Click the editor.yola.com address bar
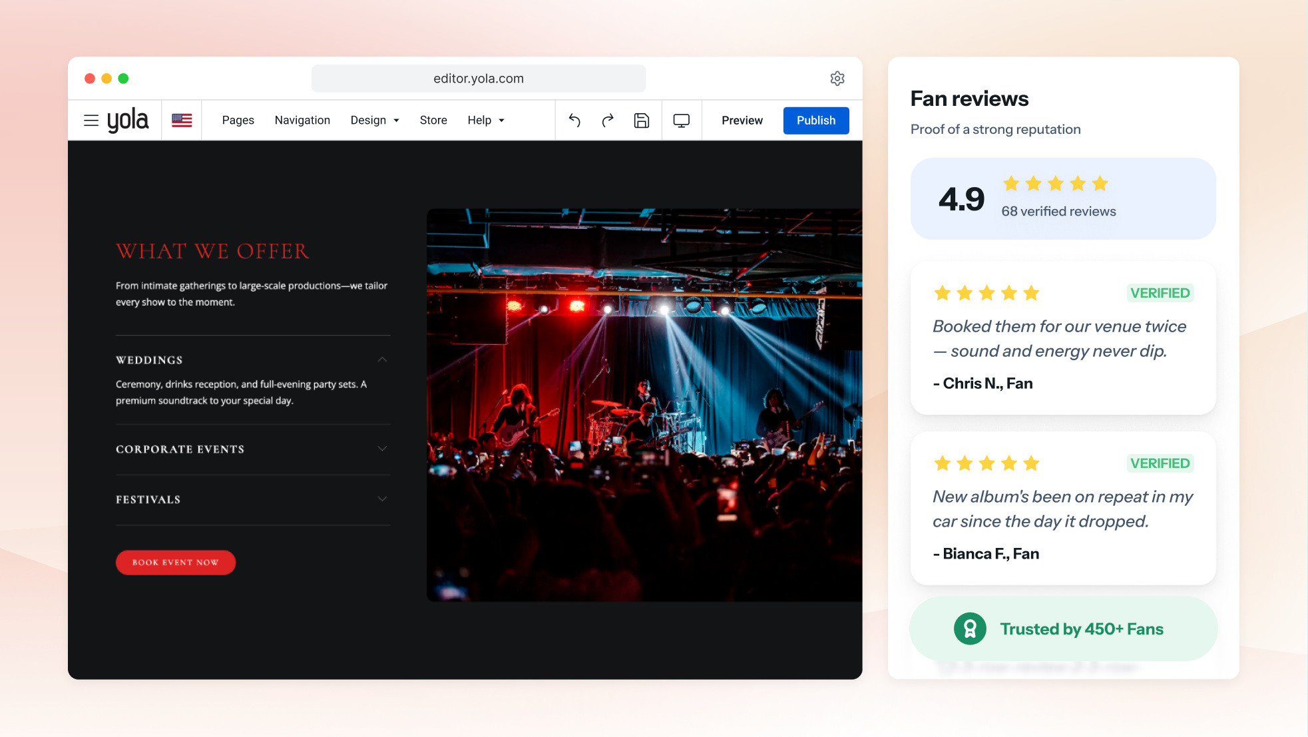1308x737 pixels. pos(479,79)
